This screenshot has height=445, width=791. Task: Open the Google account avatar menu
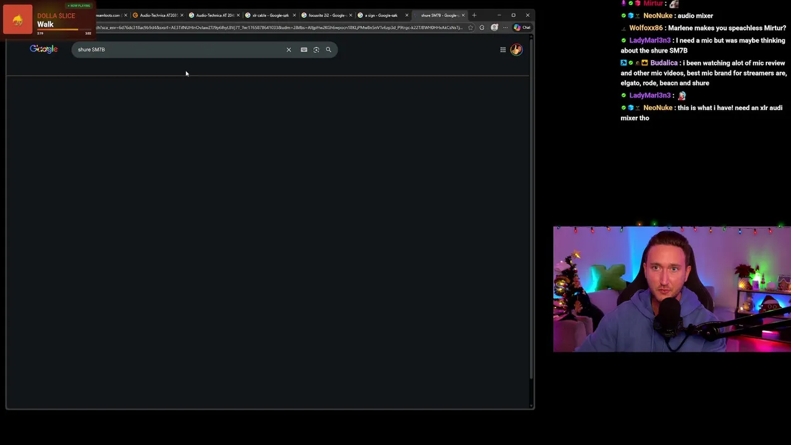(516, 49)
